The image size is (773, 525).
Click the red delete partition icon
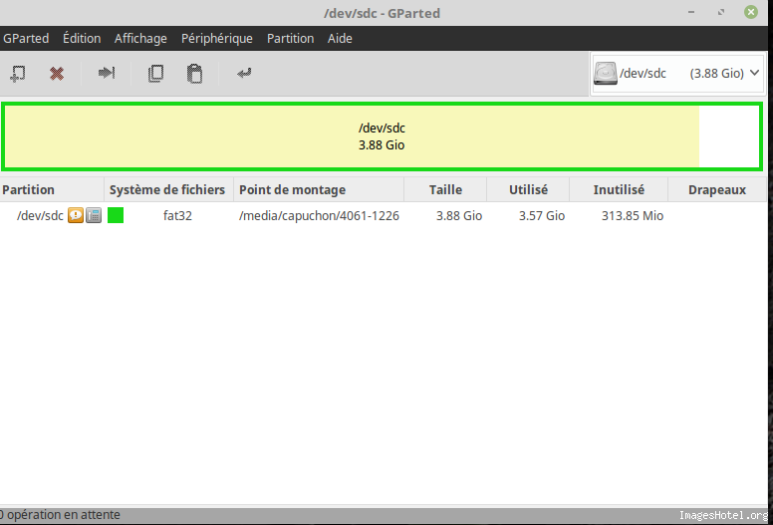[x=57, y=74]
